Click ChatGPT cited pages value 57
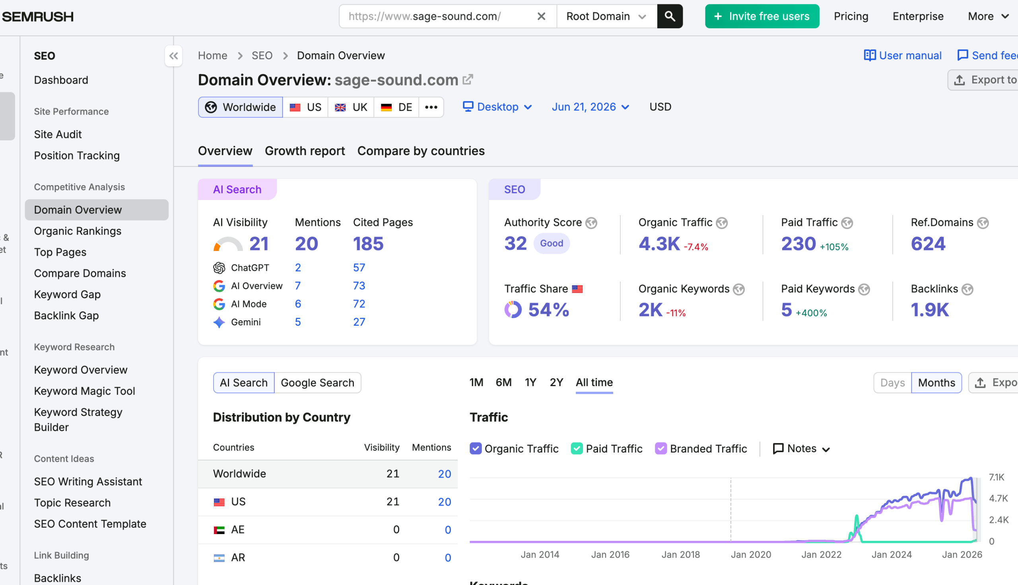Screen dimensions: 1018x585 click(359, 268)
